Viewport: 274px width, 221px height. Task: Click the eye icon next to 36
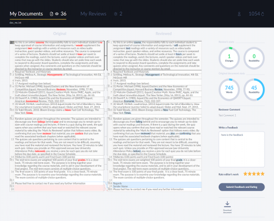(x=57, y=14)
